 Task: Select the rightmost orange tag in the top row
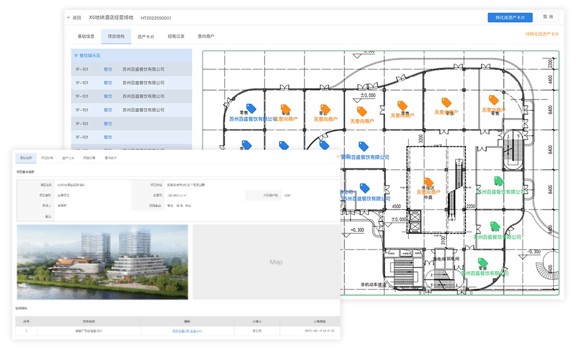point(493,99)
